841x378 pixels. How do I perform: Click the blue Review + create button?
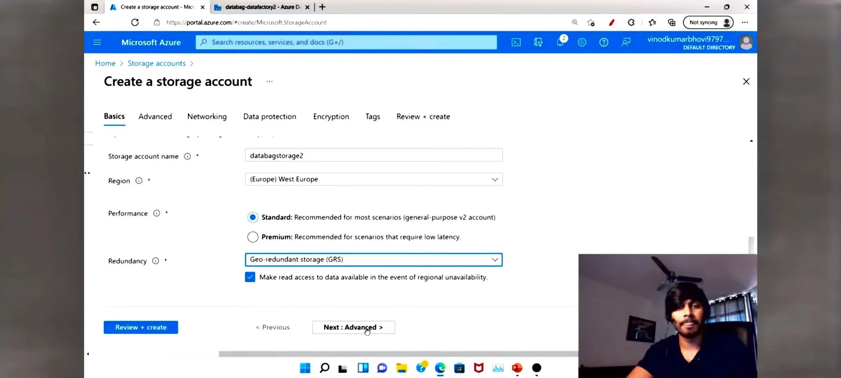141,327
